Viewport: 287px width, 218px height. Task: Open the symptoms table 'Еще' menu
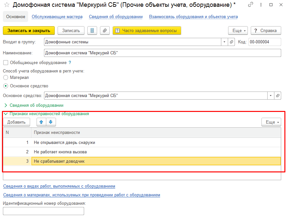click(x=271, y=122)
